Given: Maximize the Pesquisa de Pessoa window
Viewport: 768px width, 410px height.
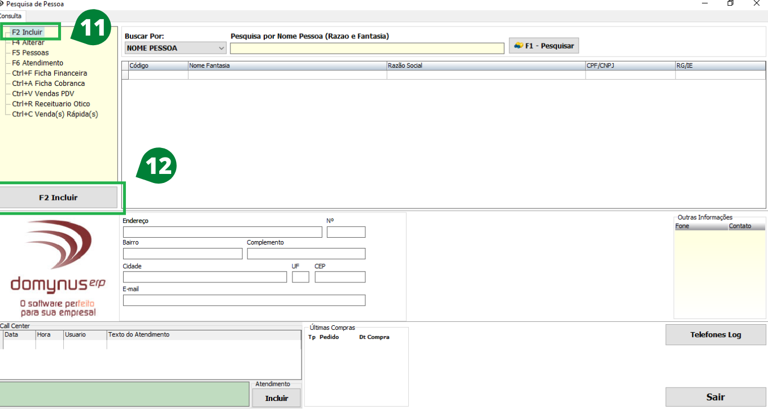Looking at the screenshot, I should pyautogui.click(x=730, y=3).
